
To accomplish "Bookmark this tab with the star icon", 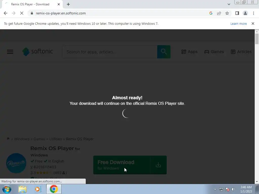I will (x=227, y=13).
